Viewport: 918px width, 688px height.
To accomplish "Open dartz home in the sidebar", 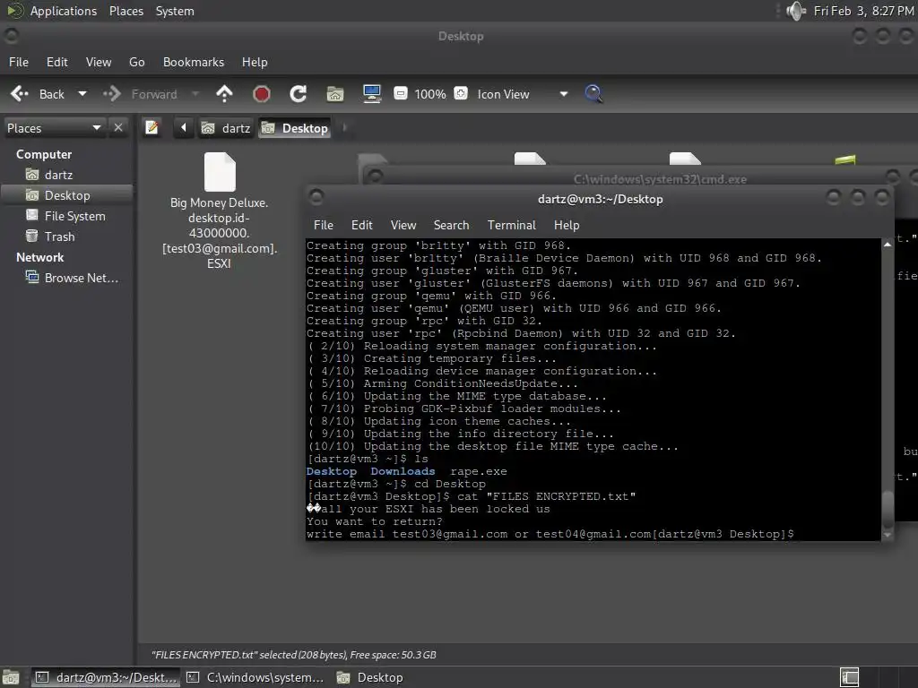I will pos(58,175).
